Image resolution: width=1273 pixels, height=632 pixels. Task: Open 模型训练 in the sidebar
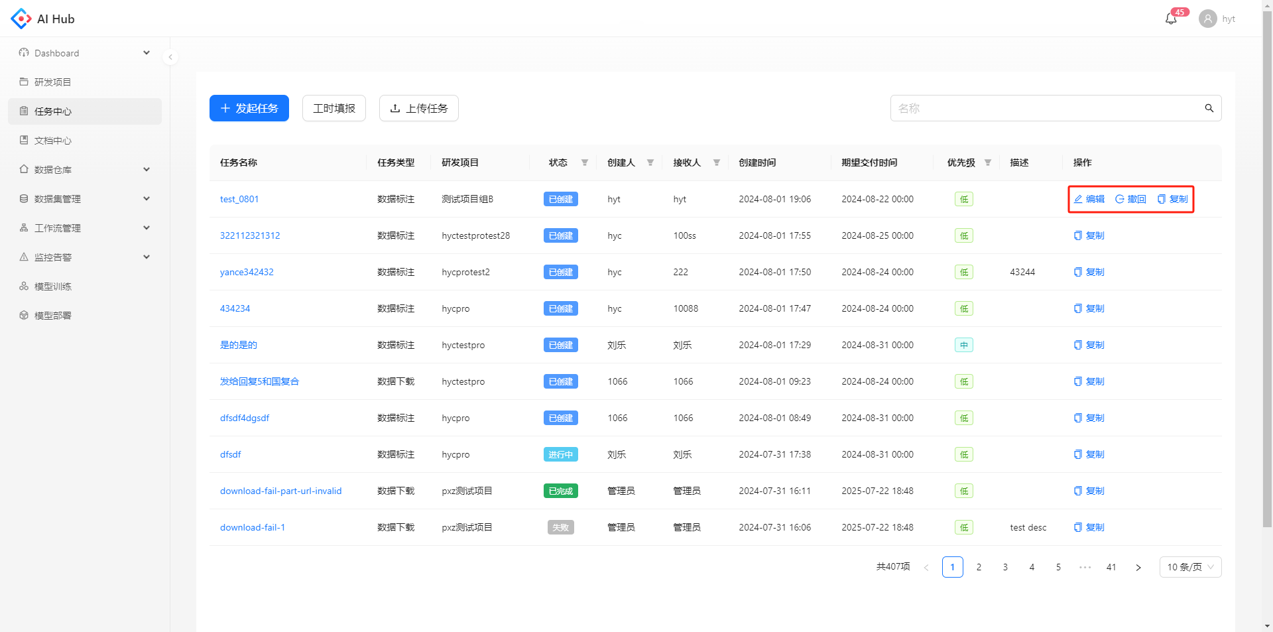[x=85, y=286]
